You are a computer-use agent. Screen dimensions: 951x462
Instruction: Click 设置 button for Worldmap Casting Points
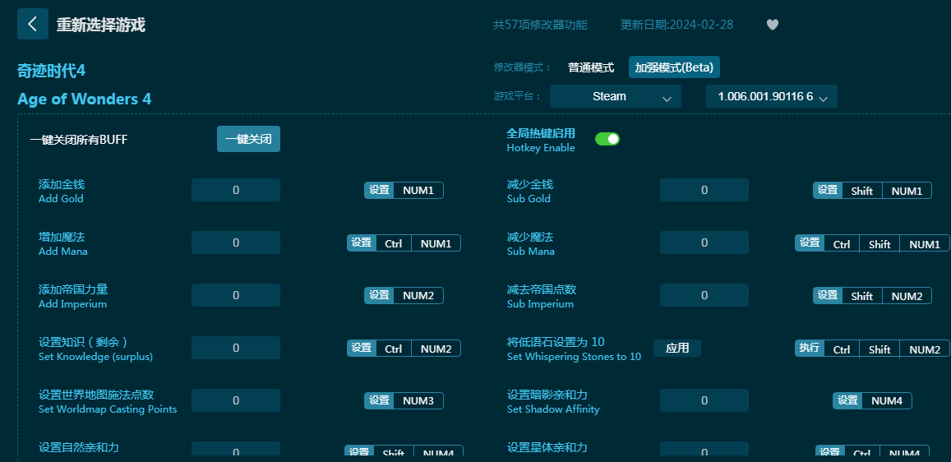click(379, 401)
